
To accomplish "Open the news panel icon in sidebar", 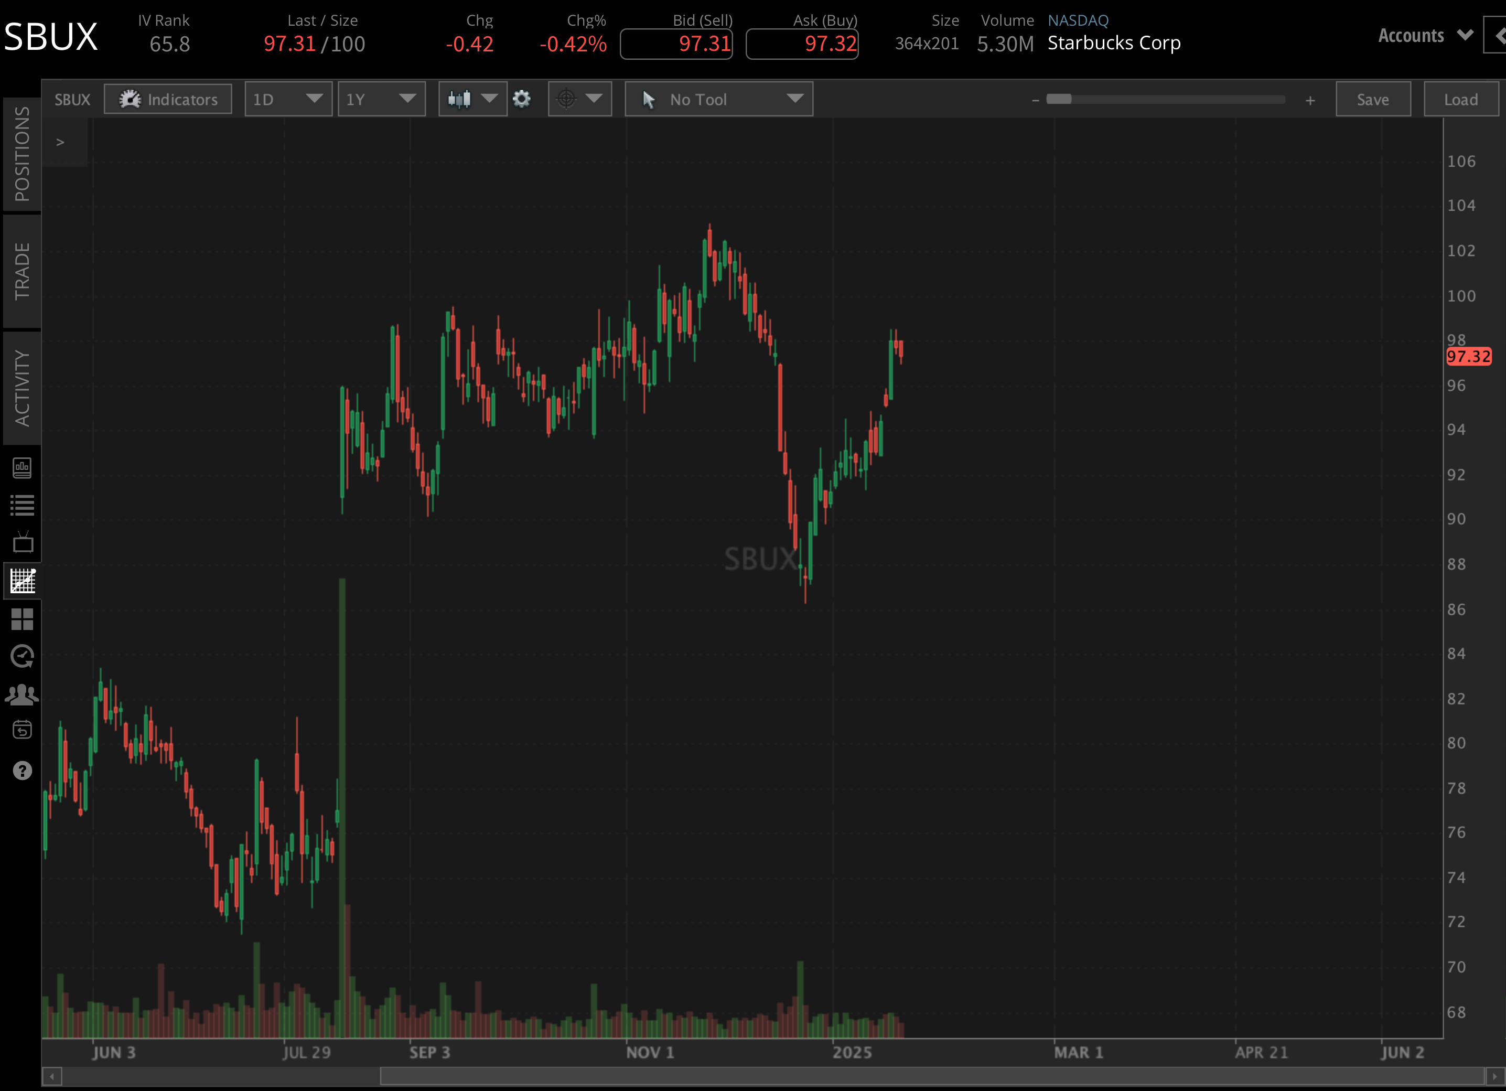I will 23,467.
